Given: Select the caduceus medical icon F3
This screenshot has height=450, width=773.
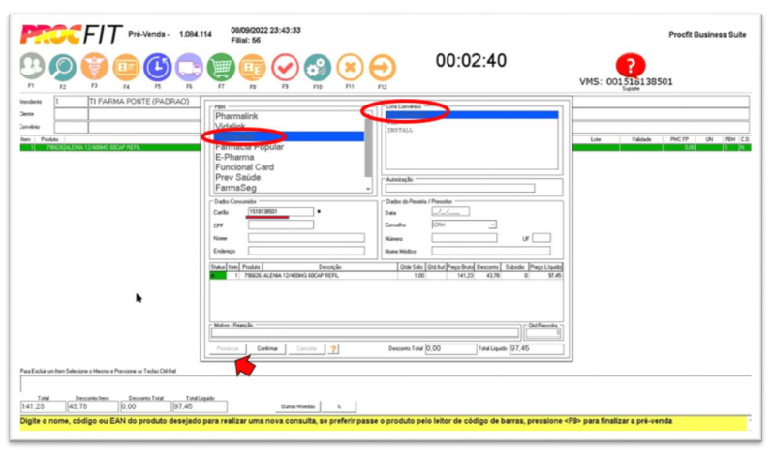Looking at the screenshot, I should (94, 67).
